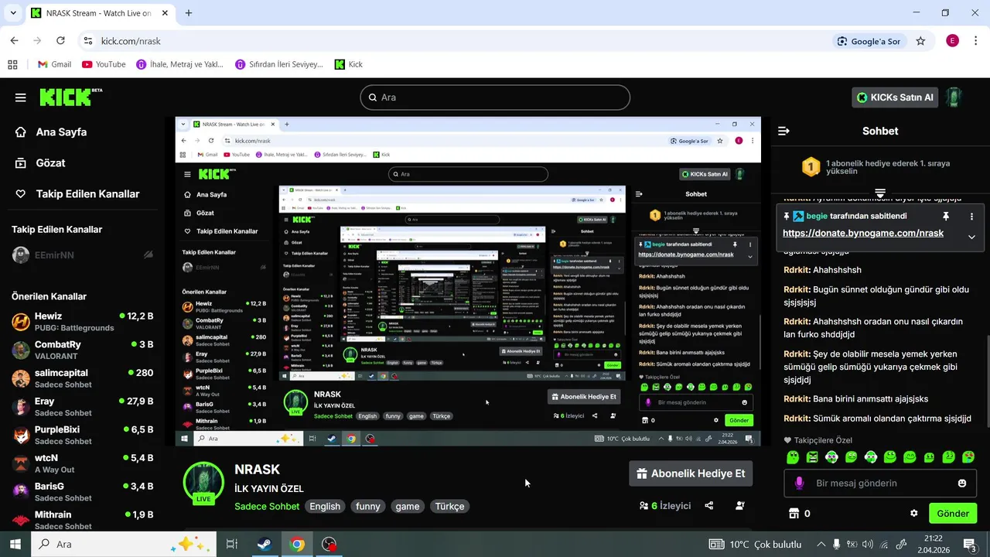Focus the Bir mesaj gönderin chat input
Screen dimensions: 990x557
[x=880, y=483]
